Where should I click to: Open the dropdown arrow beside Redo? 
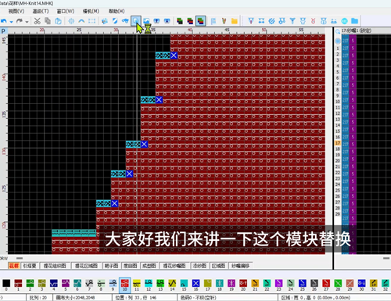pos(27,22)
